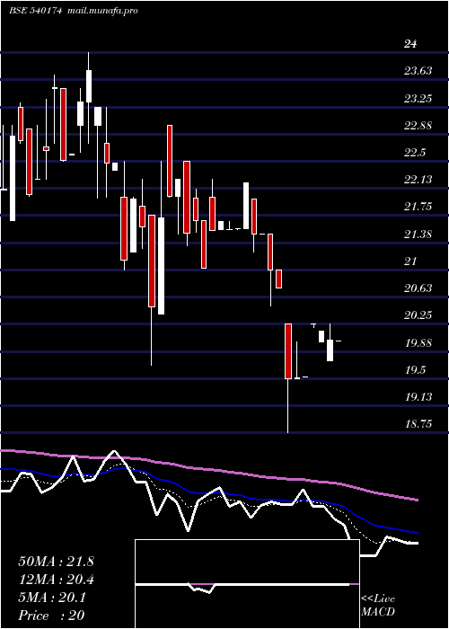Select the 23.25 price axis label
Viewport: 449px width, 629px height.
tap(418, 98)
